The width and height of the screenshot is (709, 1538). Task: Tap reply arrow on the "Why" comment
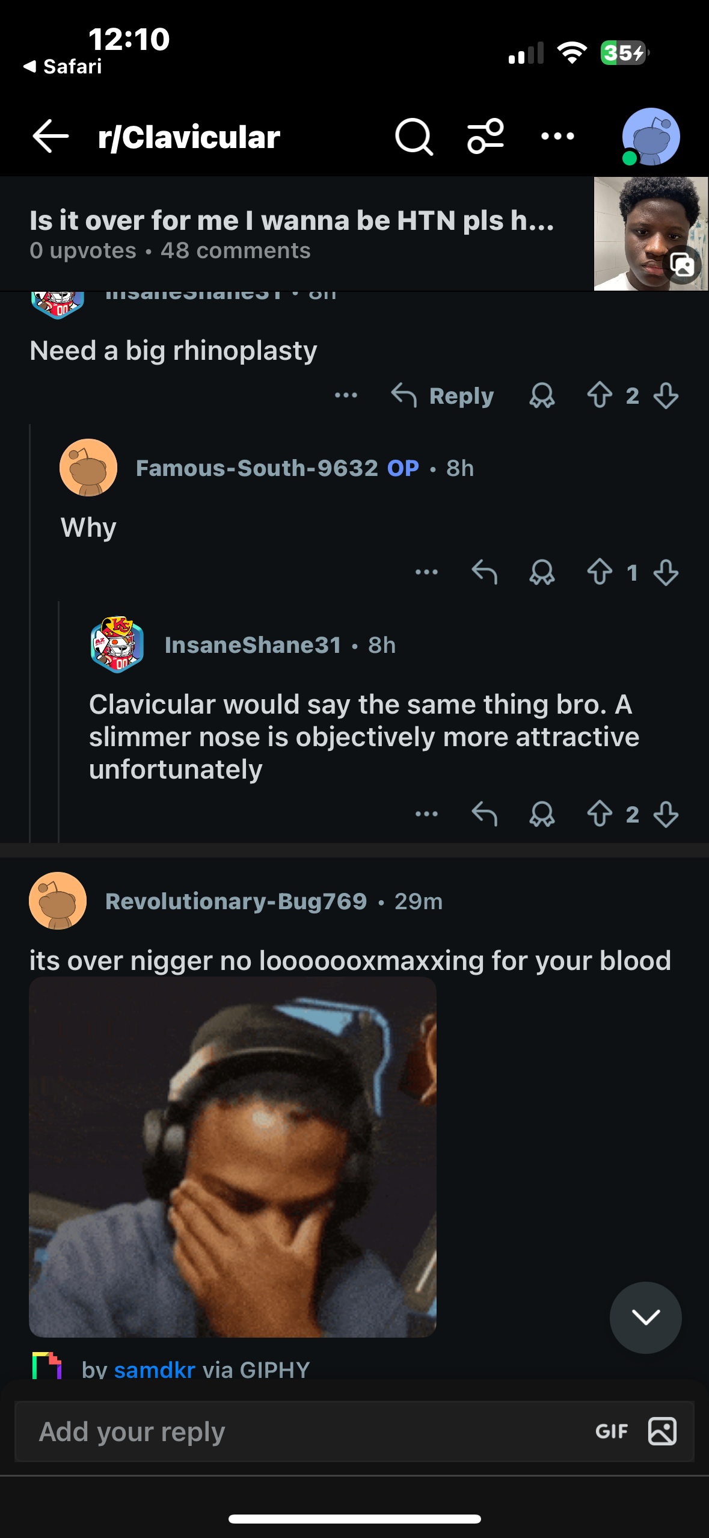coord(485,573)
